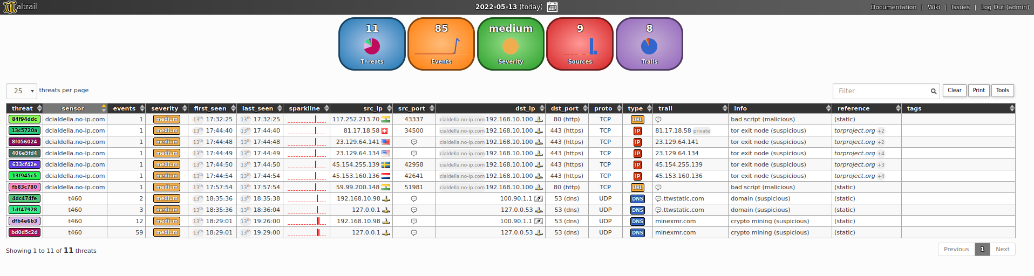The image size is (1034, 276).
Task: Click the India flag next to 117.252.213.70
Action: tap(386, 120)
